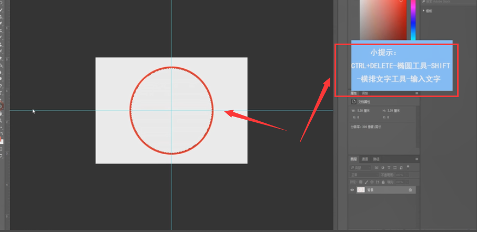
Task: Click the 背景 layer thumbnail
Action: [361, 190]
